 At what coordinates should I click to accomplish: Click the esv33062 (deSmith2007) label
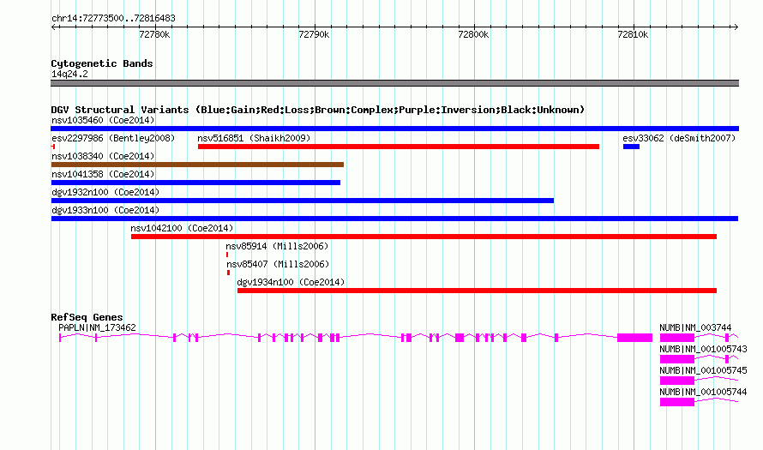(x=679, y=138)
